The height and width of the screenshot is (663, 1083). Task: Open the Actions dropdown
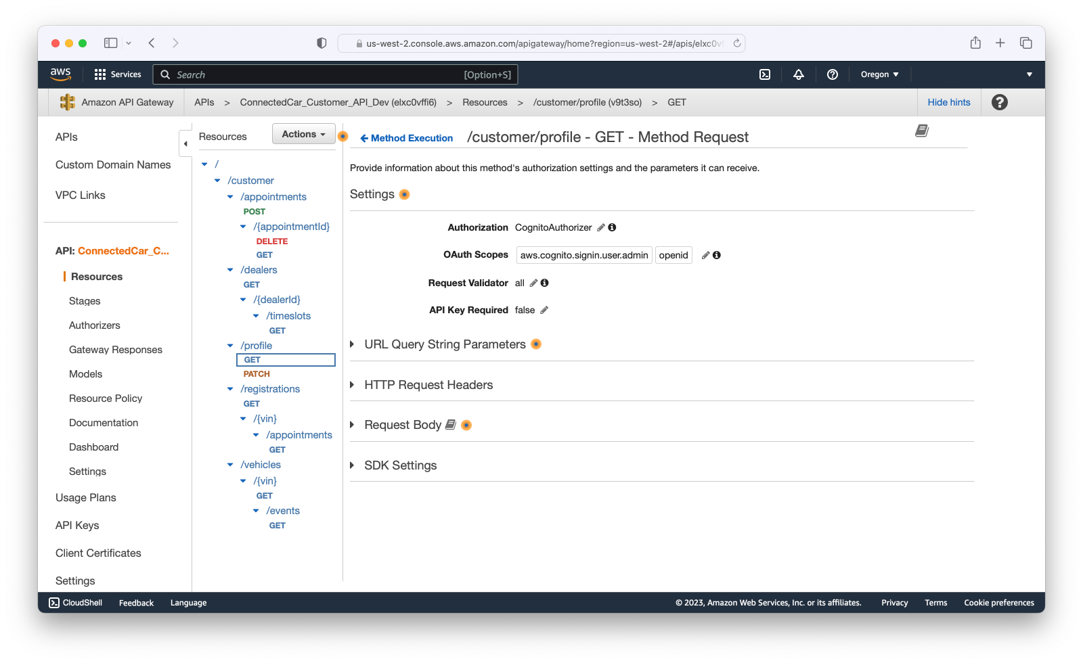point(304,134)
